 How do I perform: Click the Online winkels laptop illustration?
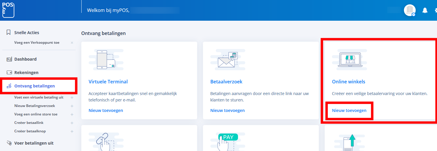[x=350, y=59]
